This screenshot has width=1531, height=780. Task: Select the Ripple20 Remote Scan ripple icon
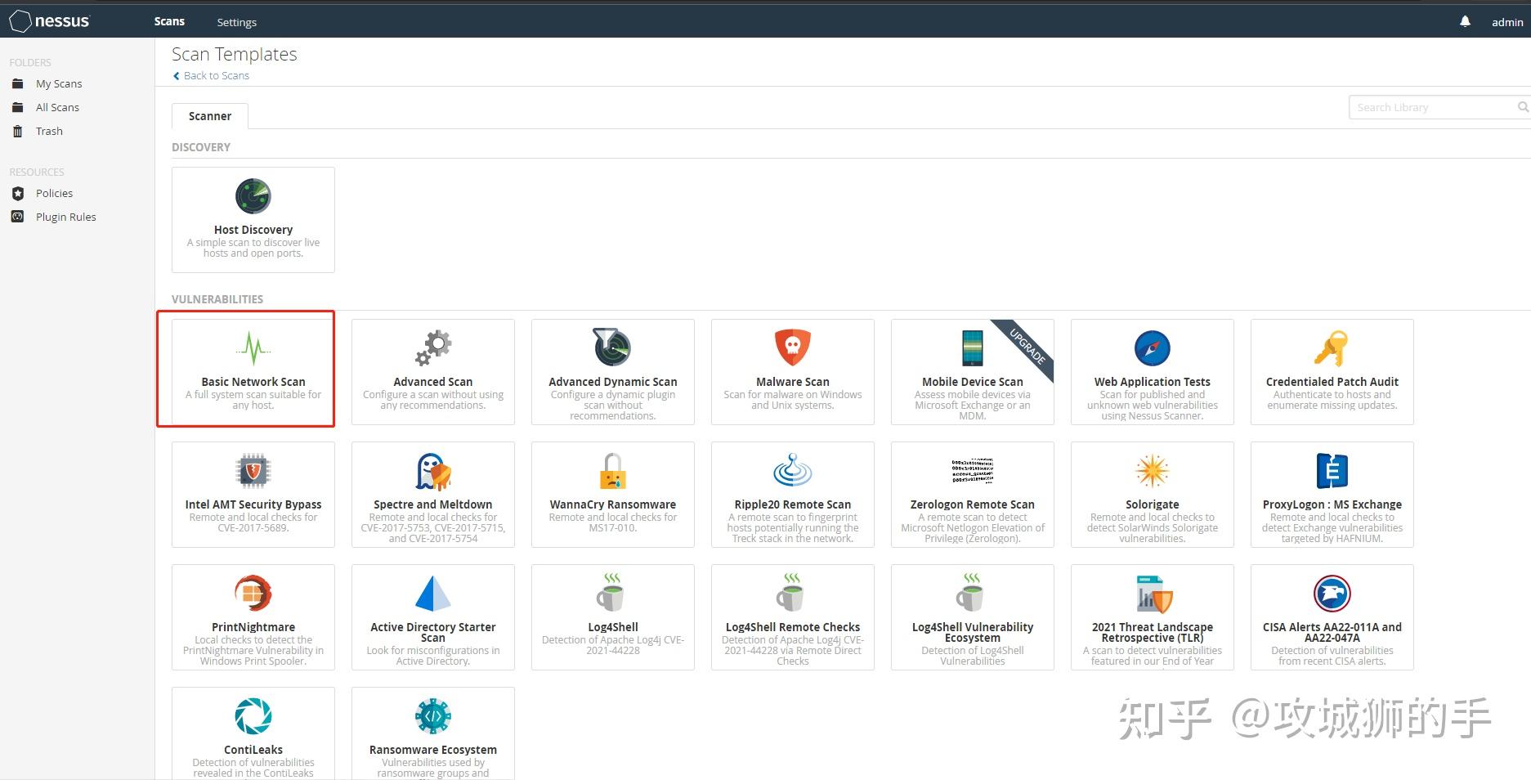[793, 470]
